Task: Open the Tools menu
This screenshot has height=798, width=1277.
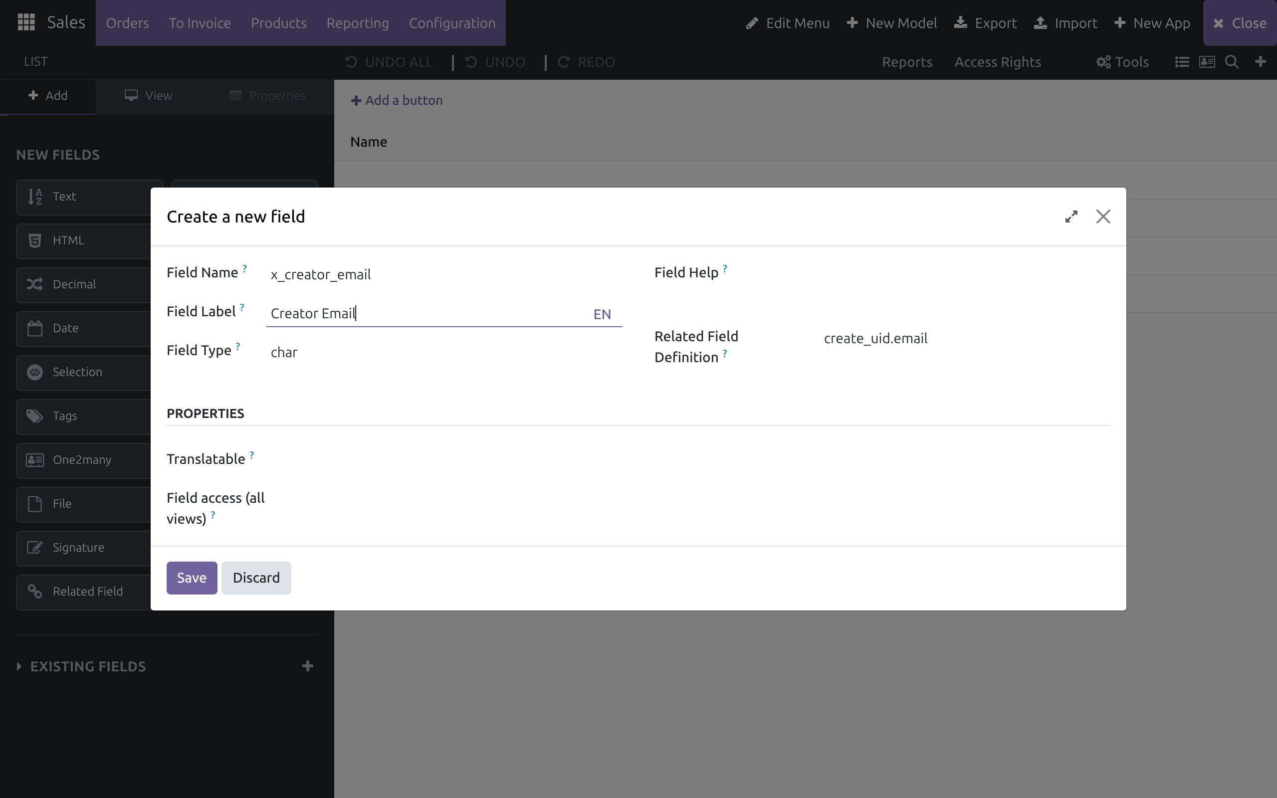Action: point(1122,62)
